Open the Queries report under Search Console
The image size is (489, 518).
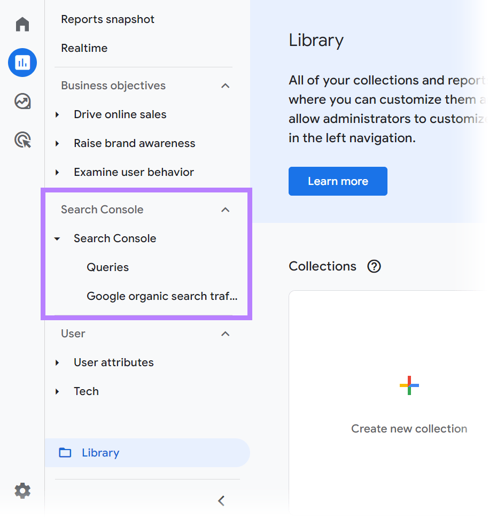point(107,267)
